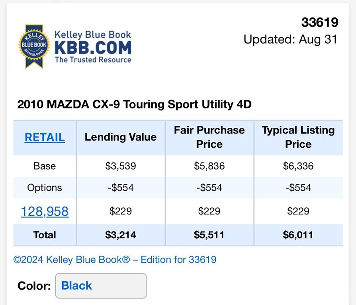Click the $6,336 base listing price
Image resolution: width=356 pixels, height=305 pixels.
[298, 166]
